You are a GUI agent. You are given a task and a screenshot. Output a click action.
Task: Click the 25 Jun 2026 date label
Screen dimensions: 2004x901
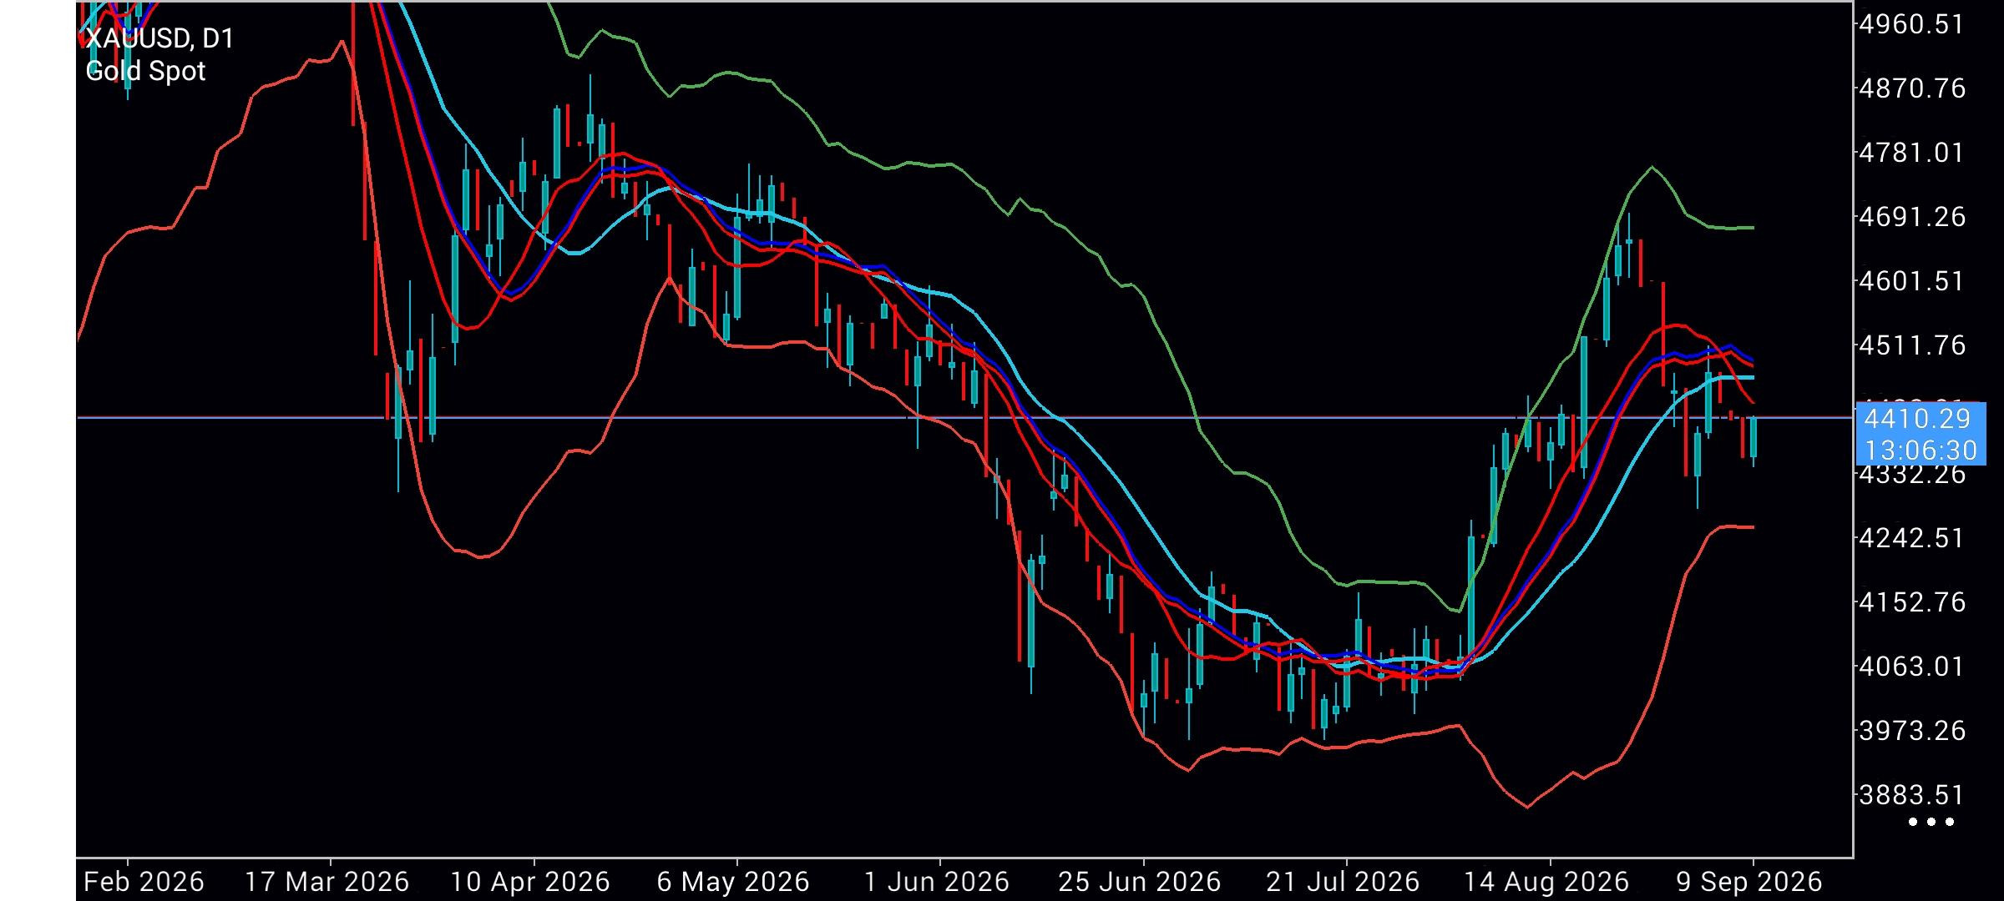(1140, 882)
